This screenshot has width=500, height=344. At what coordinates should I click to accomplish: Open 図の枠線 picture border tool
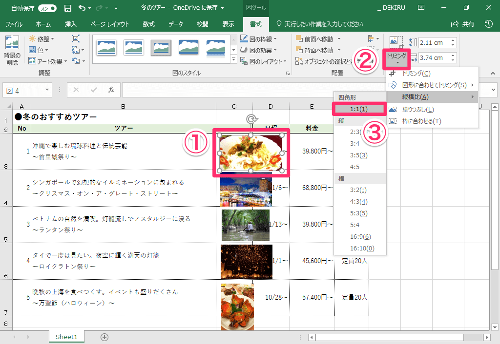258,39
